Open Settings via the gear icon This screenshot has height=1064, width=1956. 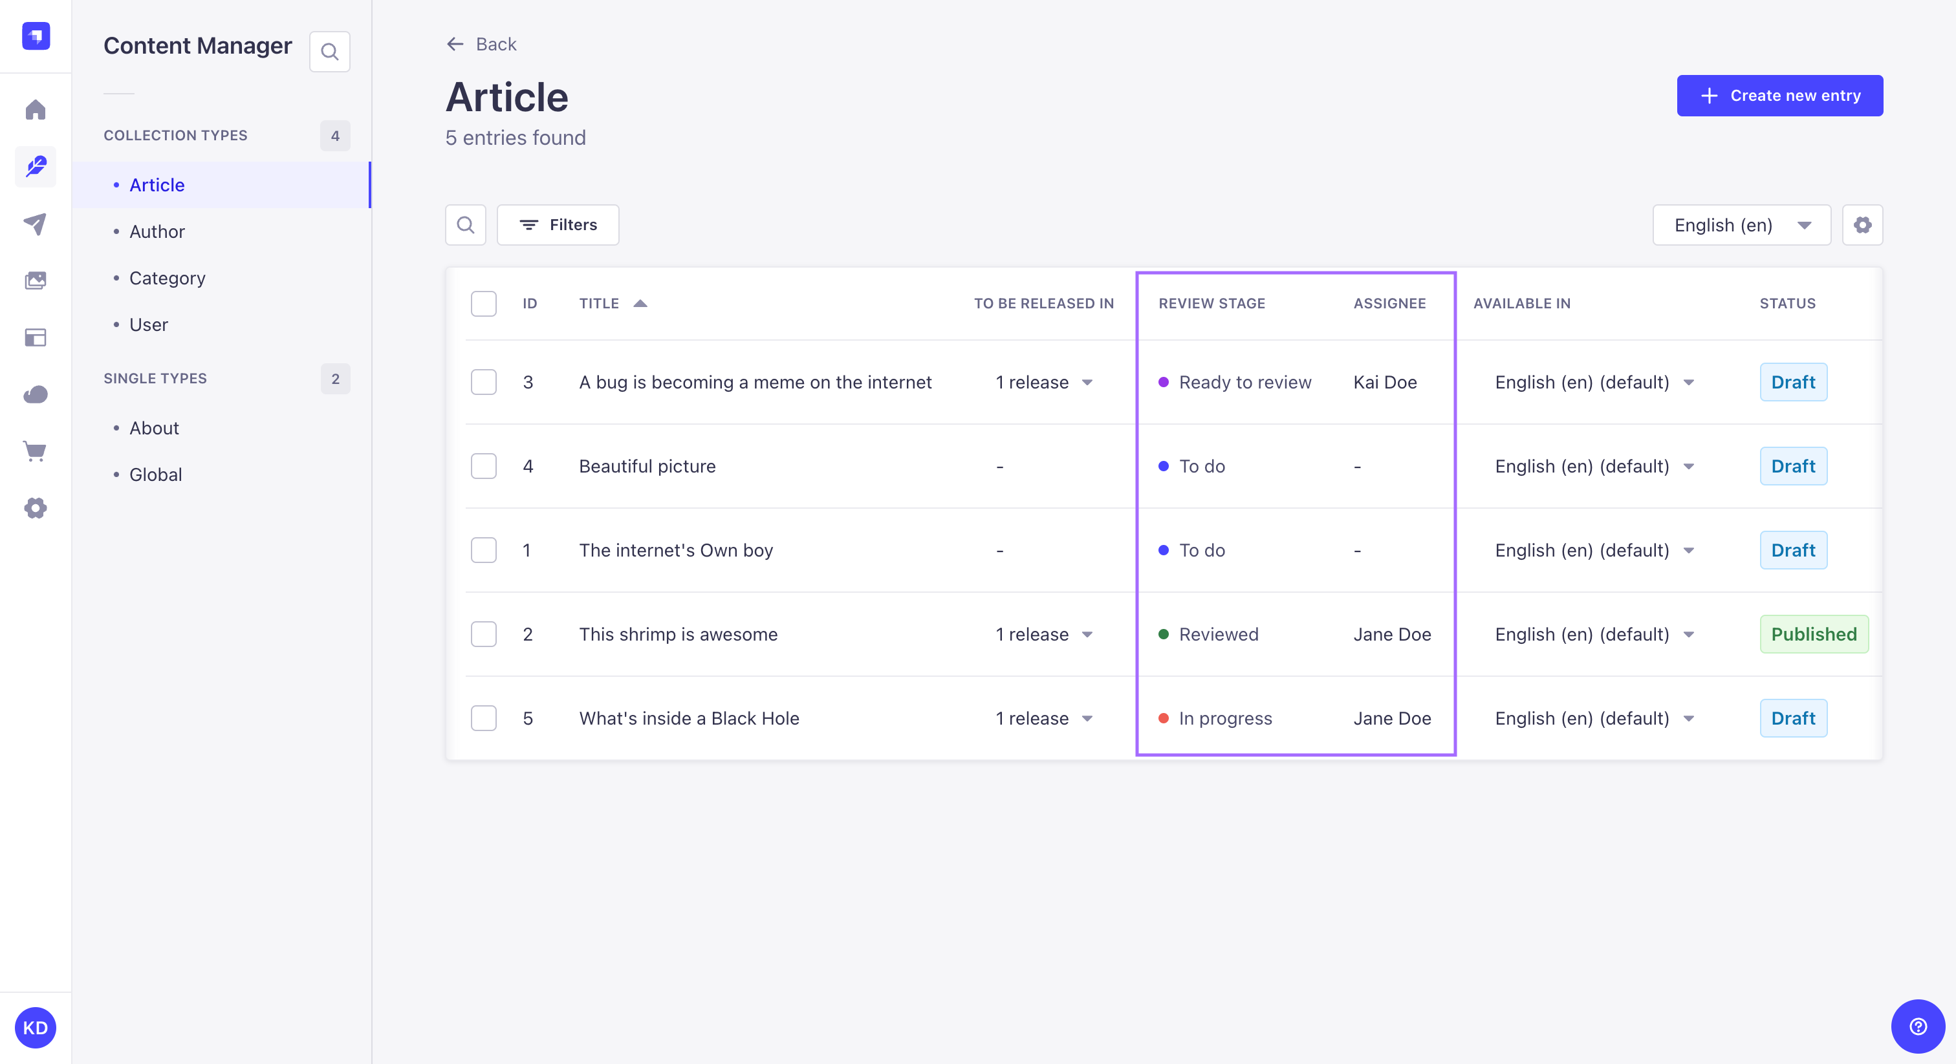point(35,509)
